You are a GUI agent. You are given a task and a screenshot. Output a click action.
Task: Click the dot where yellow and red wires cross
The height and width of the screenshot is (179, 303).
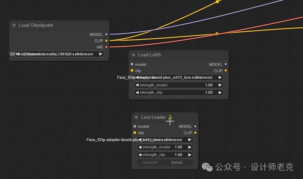click(x=217, y=34)
